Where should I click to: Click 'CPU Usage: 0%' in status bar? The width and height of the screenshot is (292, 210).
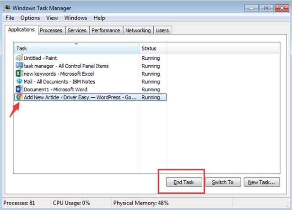[71, 203]
